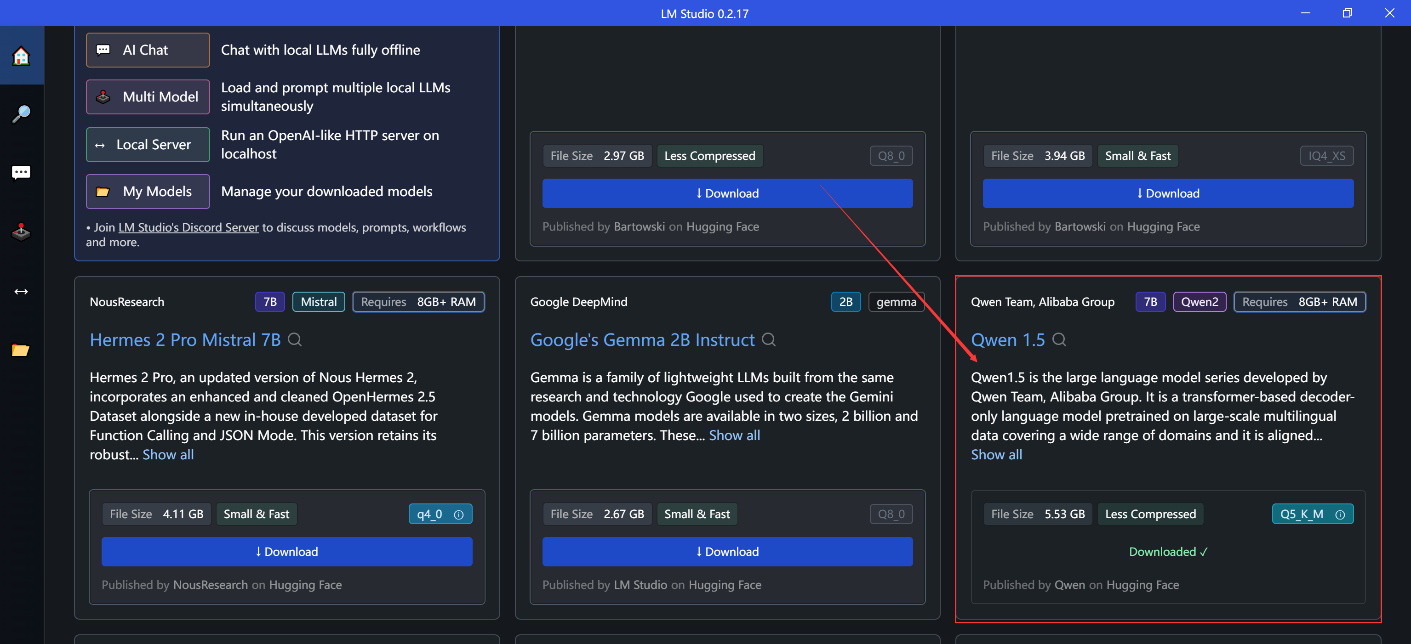Image resolution: width=1411 pixels, height=644 pixels.
Task: Click the Q8_0 tag on 2.97 GB card
Action: 891,155
